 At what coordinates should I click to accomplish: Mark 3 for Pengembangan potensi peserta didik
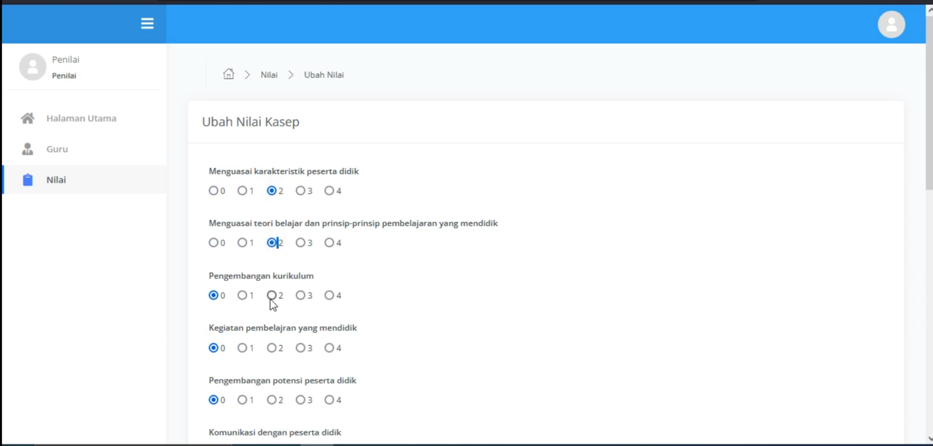300,400
